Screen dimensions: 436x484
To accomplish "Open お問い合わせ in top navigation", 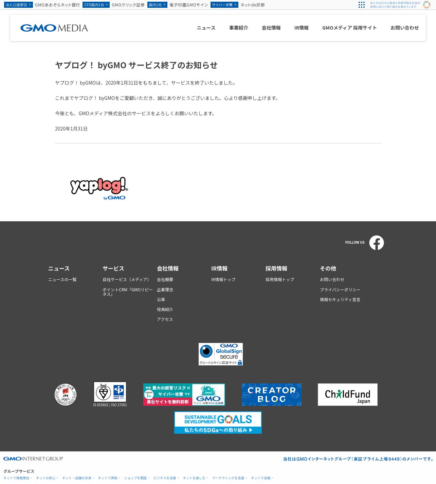I will (405, 28).
